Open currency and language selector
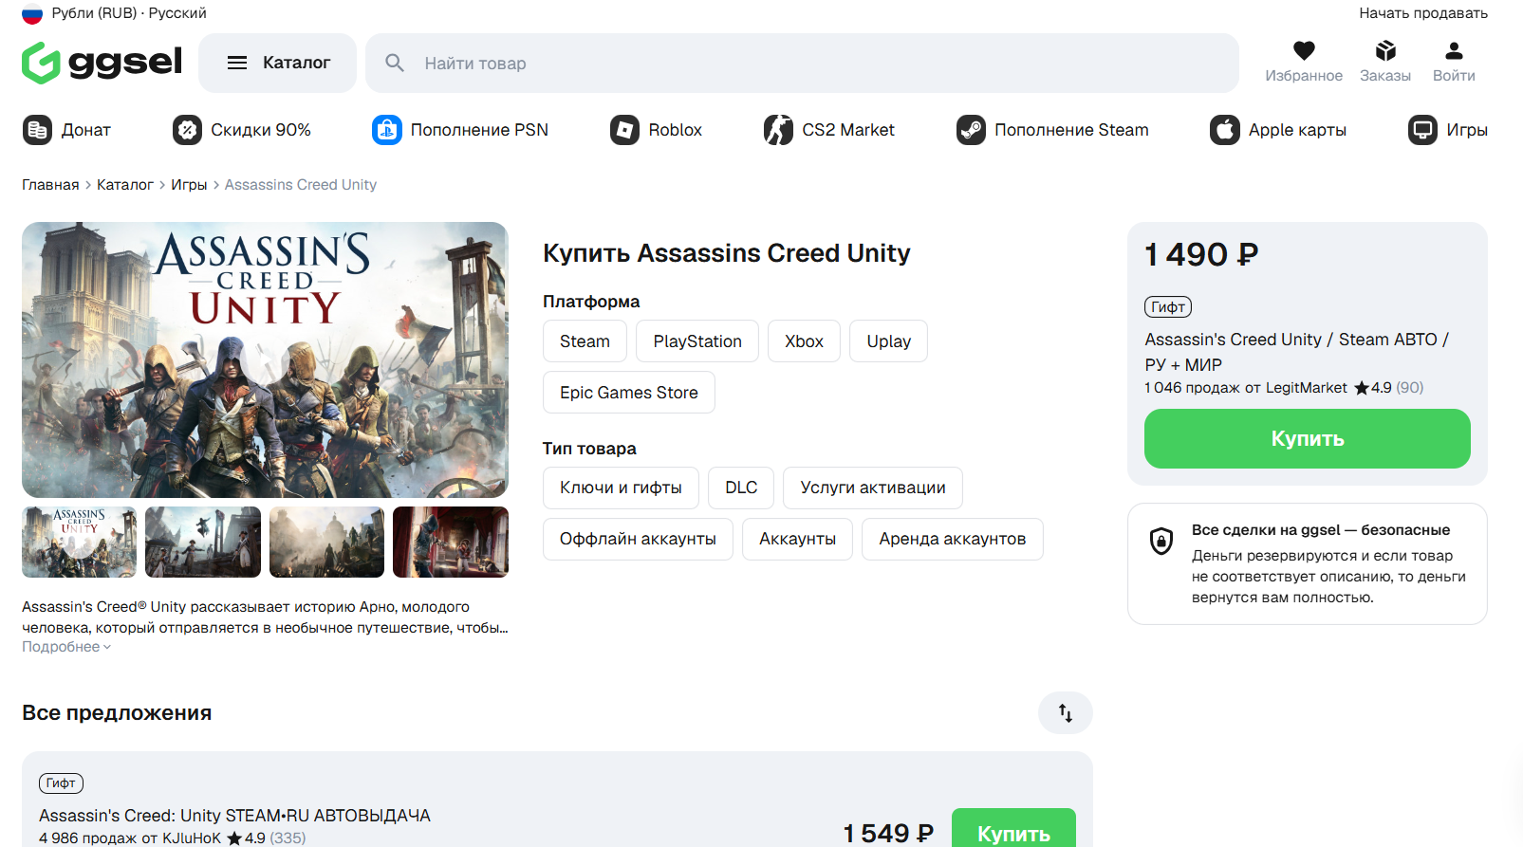This screenshot has height=847, width=1523. [x=114, y=13]
